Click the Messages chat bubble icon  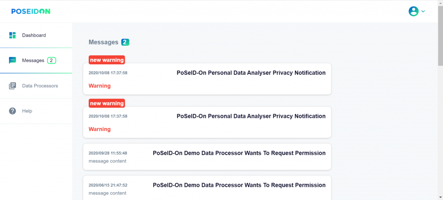click(13, 60)
